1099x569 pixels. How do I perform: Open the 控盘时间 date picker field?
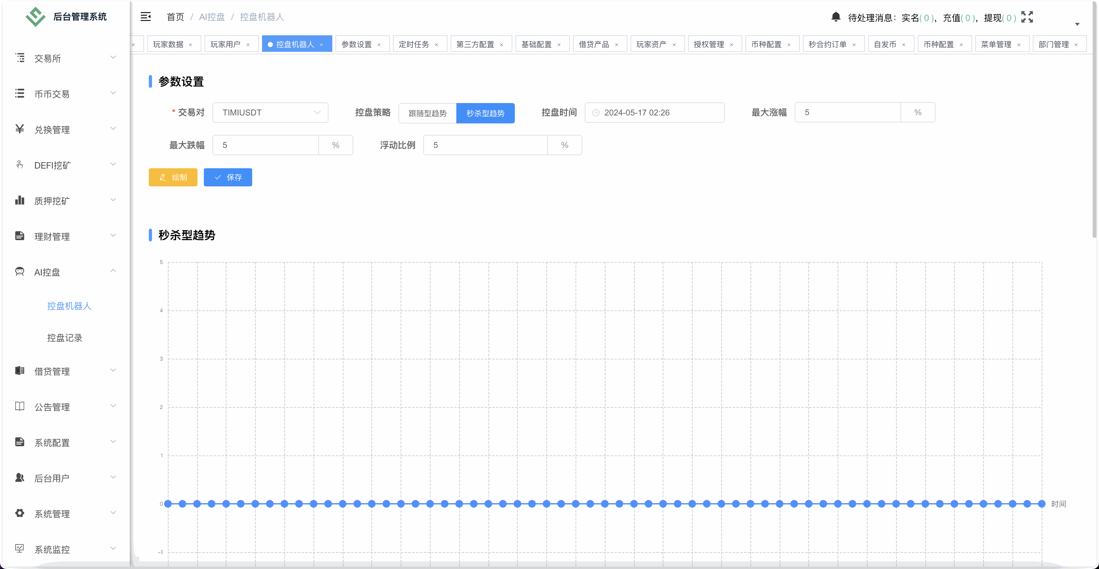[654, 112]
